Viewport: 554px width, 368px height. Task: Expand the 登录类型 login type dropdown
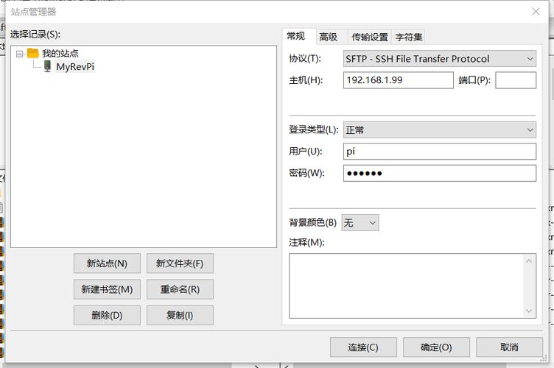click(440, 130)
